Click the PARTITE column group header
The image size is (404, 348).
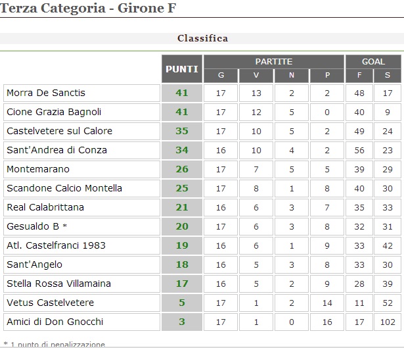[x=273, y=61]
